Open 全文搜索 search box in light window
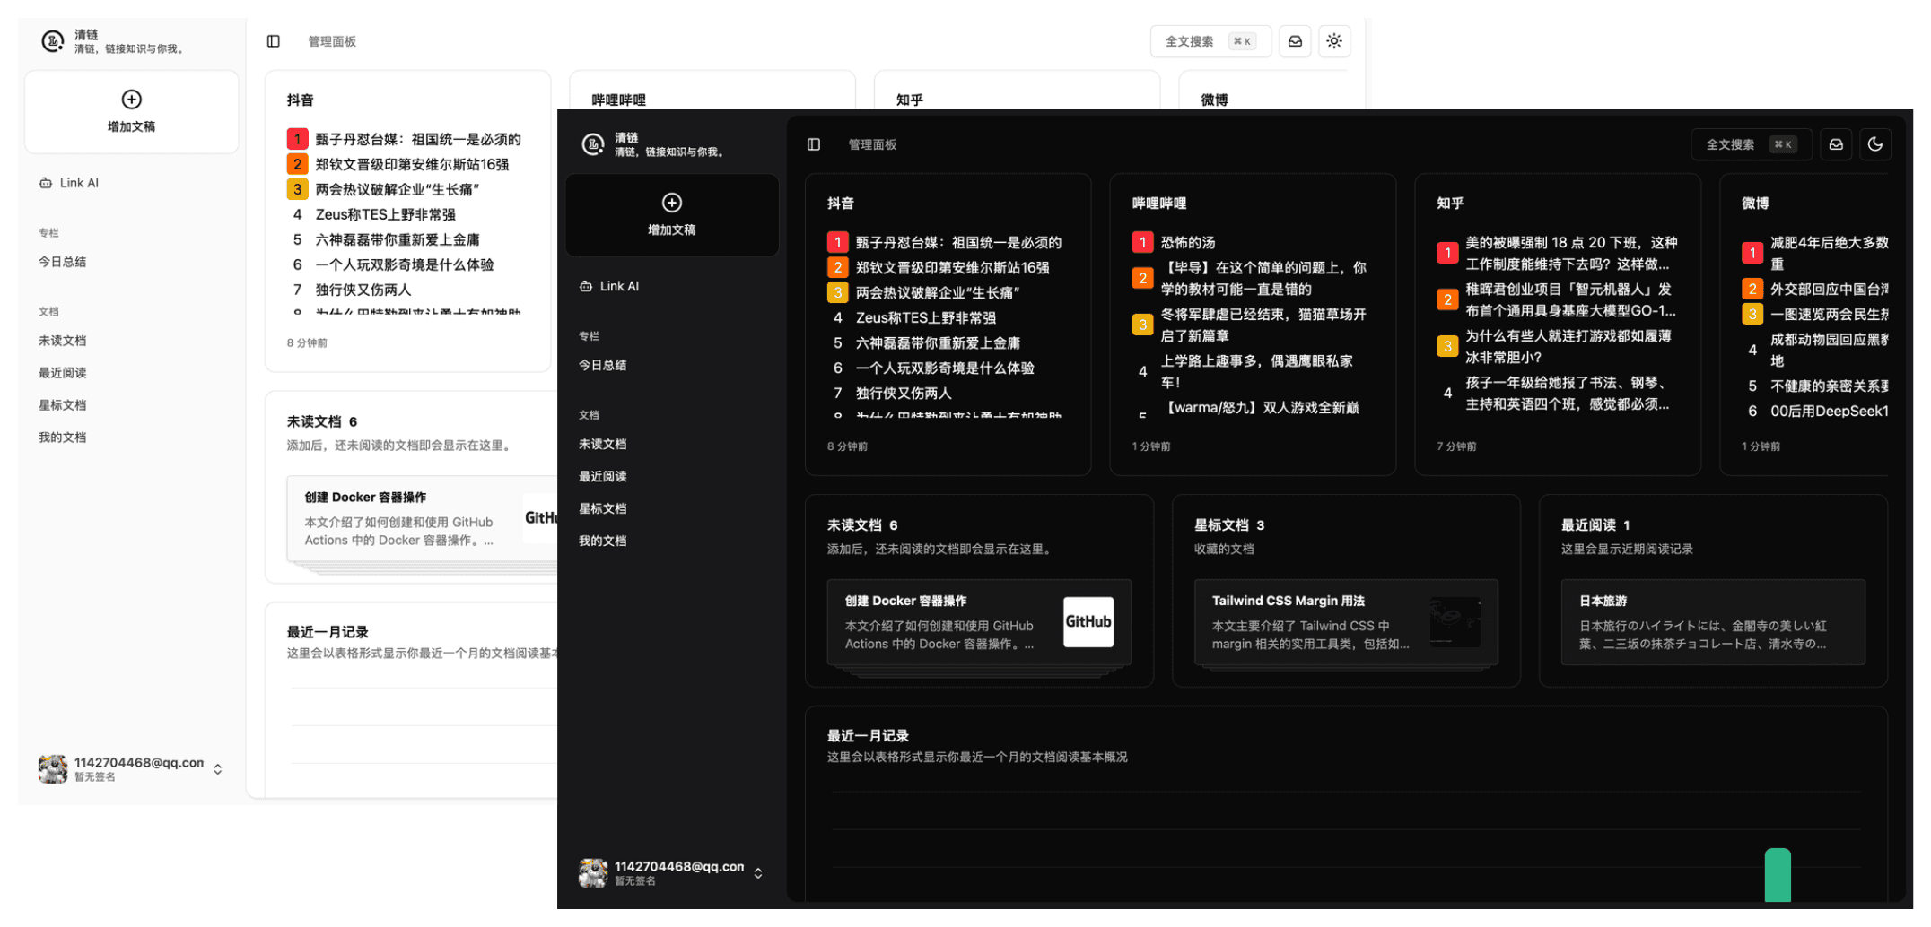Viewport: 1931px width, 927px height. point(1210,41)
